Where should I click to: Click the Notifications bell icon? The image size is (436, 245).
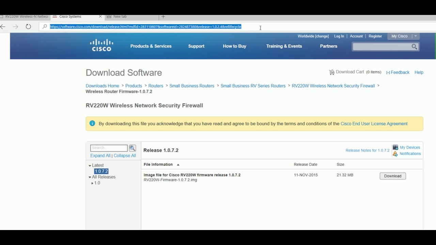click(x=395, y=154)
